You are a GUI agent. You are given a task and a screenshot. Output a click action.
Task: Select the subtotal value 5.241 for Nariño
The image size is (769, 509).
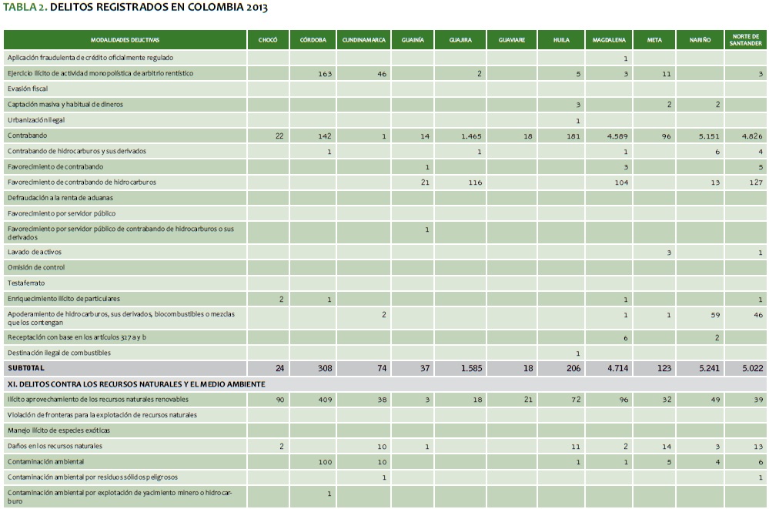[x=708, y=368]
